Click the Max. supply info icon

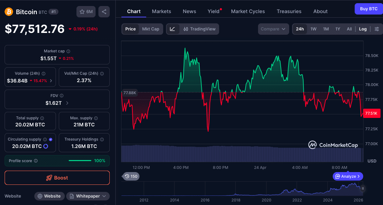pos(96,118)
